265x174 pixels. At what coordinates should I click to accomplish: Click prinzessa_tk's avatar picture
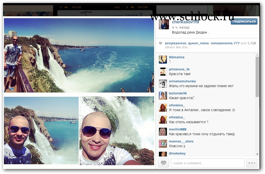pos(163,72)
